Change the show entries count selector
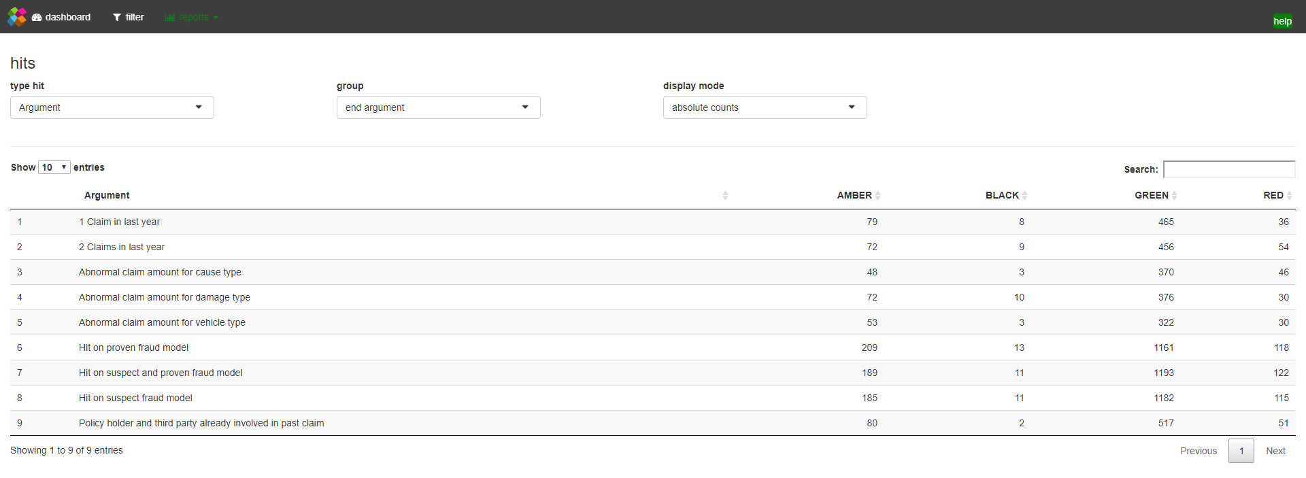 coord(54,167)
